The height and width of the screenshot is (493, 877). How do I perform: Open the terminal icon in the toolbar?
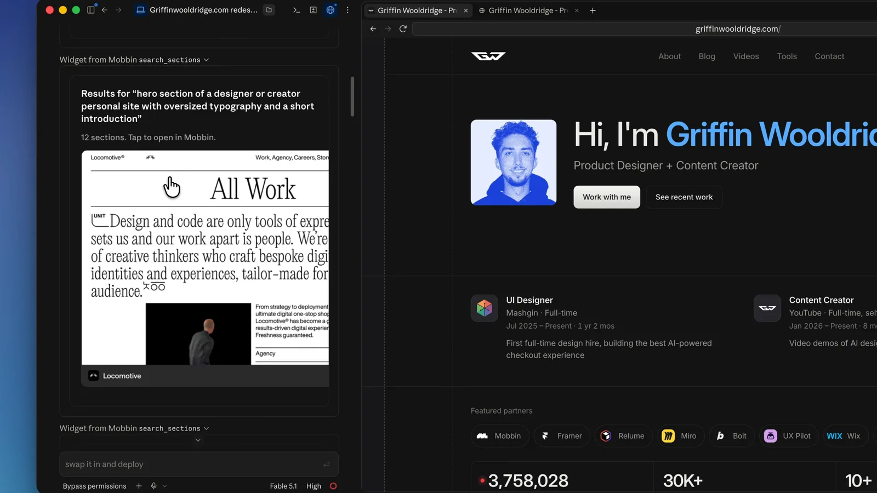click(x=297, y=10)
